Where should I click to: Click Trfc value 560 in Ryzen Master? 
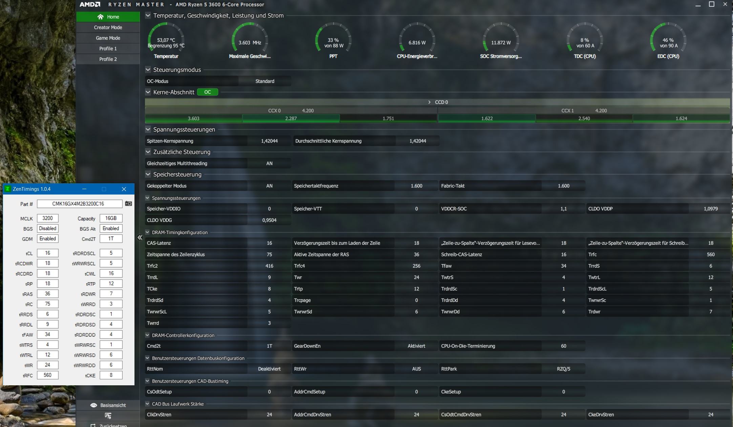click(711, 255)
